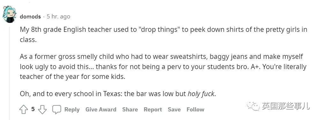Save this comment
This screenshot has width=320, height=120.
pos(174,109)
